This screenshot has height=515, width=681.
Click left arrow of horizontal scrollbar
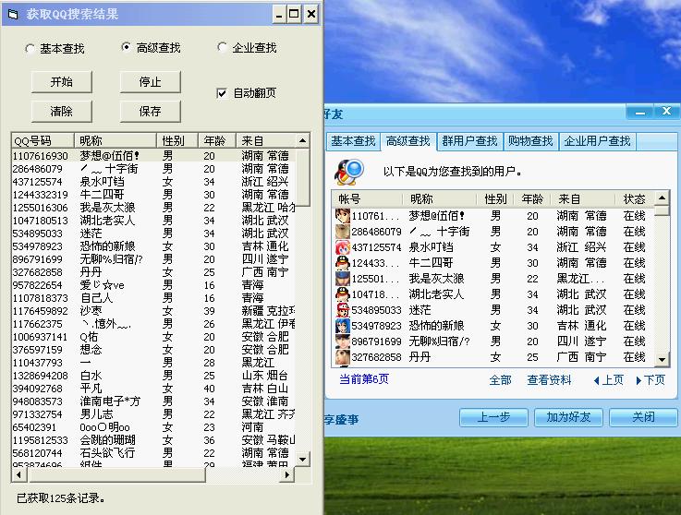pos(18,474)
